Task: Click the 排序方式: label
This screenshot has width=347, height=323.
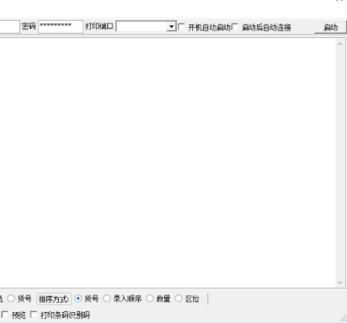Action: (54, 299)
